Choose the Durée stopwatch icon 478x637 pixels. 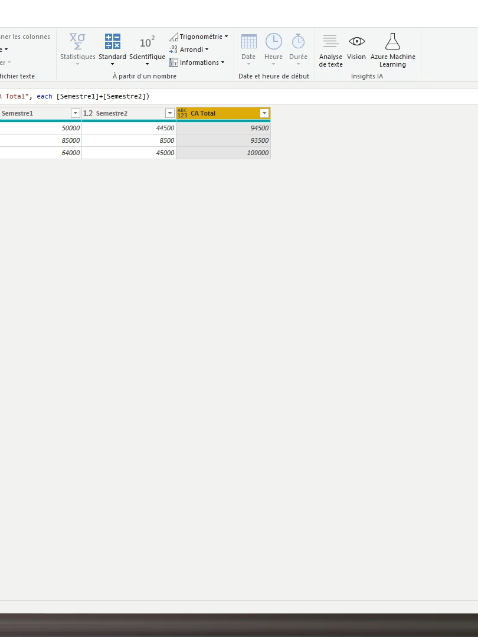(298, 41)
